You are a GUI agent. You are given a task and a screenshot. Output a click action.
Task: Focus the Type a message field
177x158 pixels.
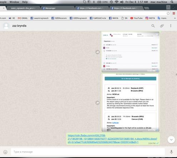point(88,152)
